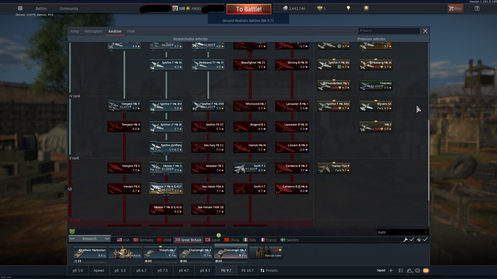The width and height of the screenshot is (497, 279).
Task: Open the orange mail envelope icon
Action: pyautogui.click(x=426, y=270)
